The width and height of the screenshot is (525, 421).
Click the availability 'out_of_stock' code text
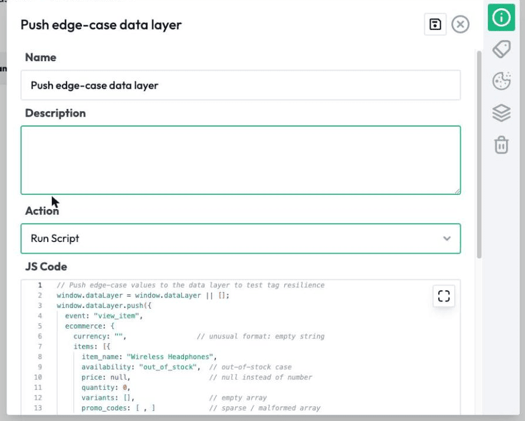(x=140, y=367)
